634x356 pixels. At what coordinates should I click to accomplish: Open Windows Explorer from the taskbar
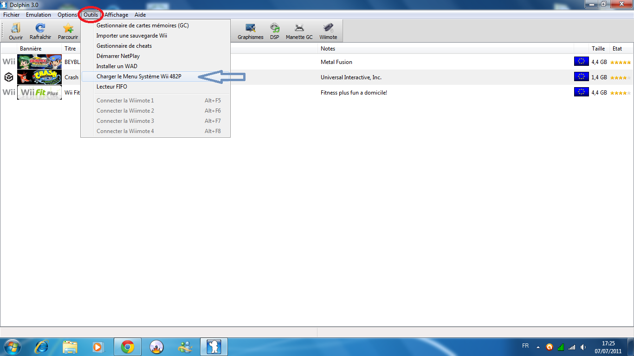click(x=70, y=347)
